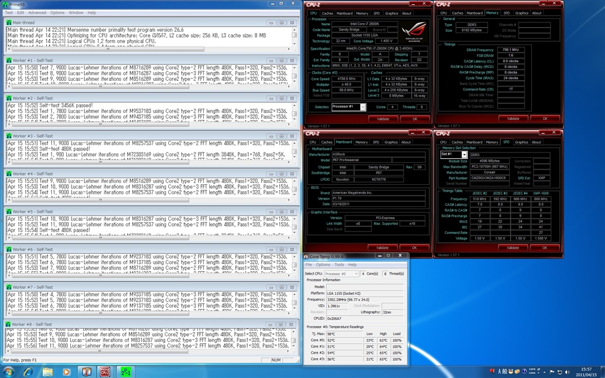Click Validate in the CPU-Z Memory Slot Selection window

[512, 247]
